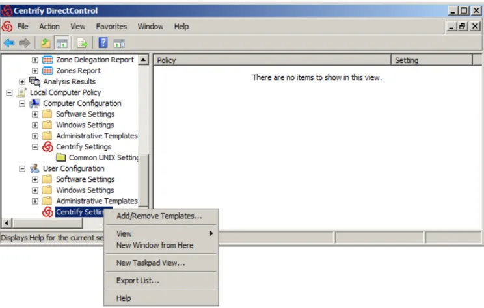Viewport: 484px width, 308px height.
Task: Expand Zone Delegation Report node
Action: coord(35,60)
